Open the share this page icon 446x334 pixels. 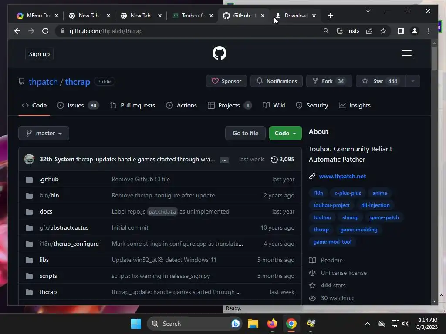[369, 31]
